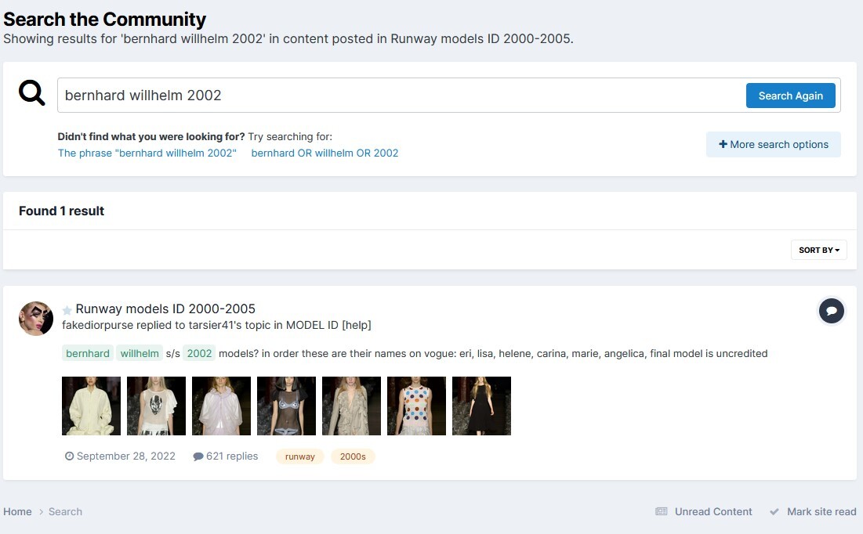Try the bernhard OR willhelm OR 2002 search

point(325,153)
